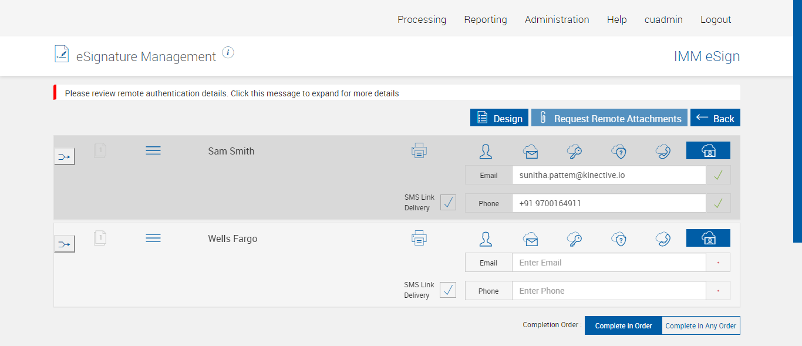
Task: Click the person silhouette icon for Sam Smith
Action: coord(486,152)
